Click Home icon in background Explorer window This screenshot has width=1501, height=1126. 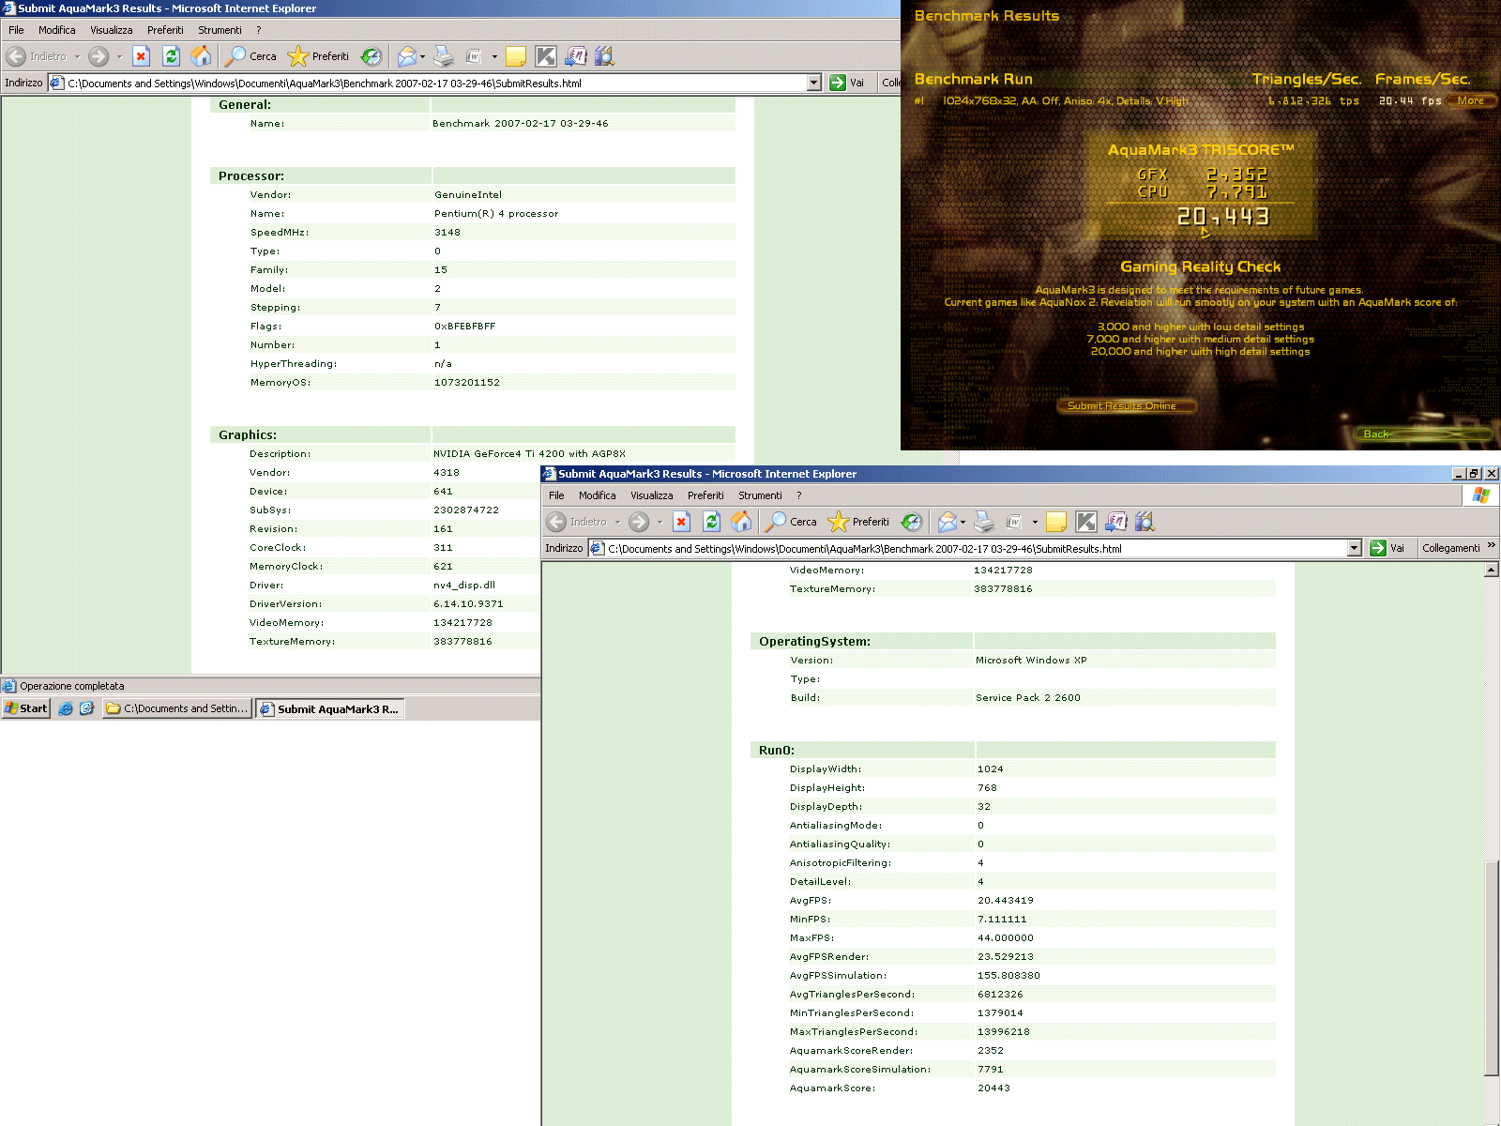point(201,56)
